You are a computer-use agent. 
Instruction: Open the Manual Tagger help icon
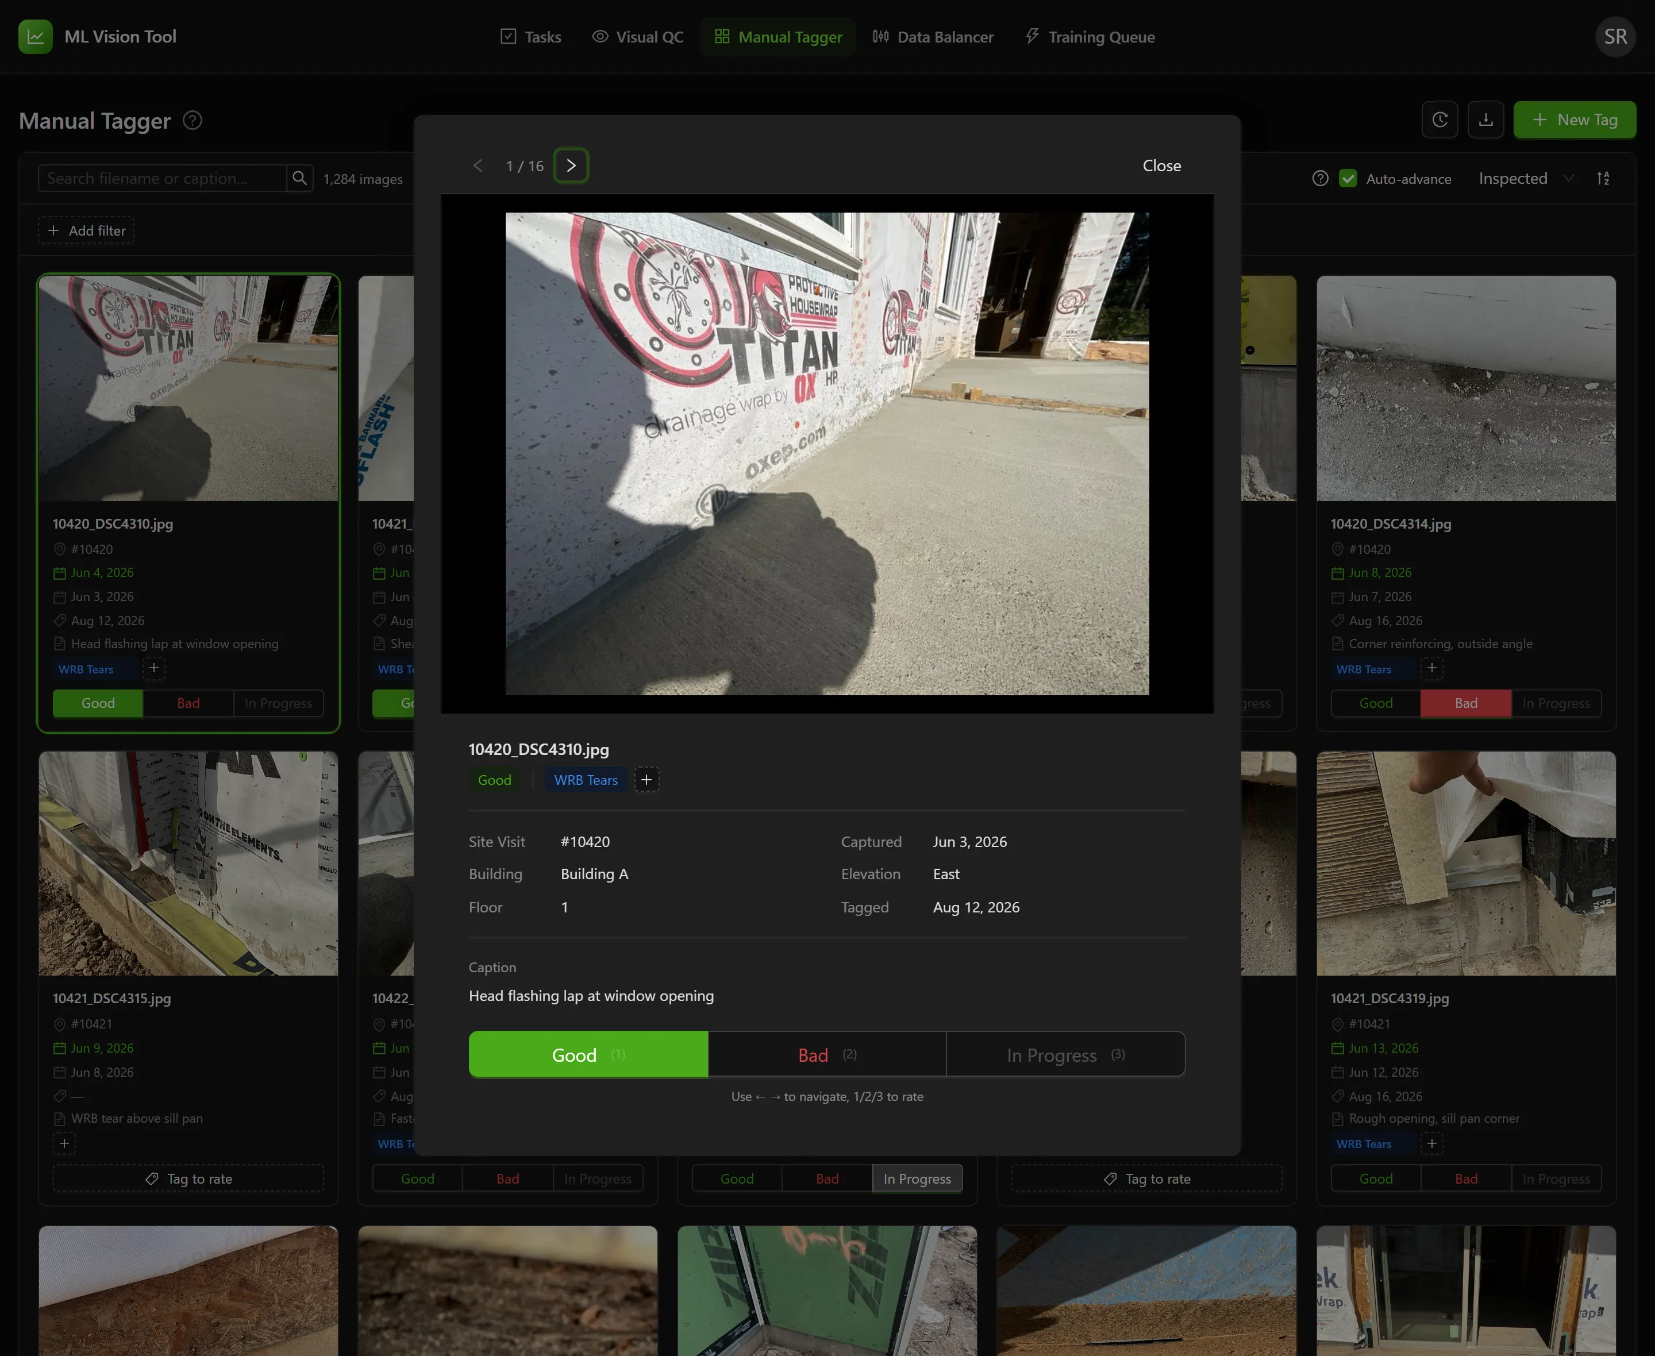pos(192,120)
